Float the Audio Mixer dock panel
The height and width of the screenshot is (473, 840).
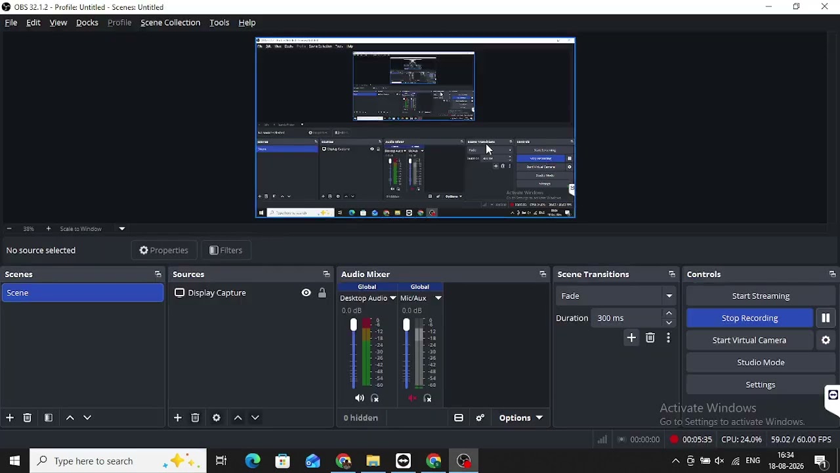(543, 275)
